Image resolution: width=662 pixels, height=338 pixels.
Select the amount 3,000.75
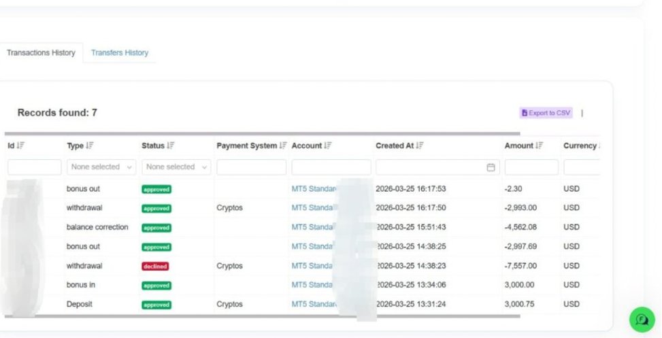(519, 304)
